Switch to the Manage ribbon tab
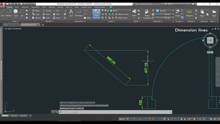Image resolution: width=220 pixels, height=124 pixels. (x=52, y=7)
